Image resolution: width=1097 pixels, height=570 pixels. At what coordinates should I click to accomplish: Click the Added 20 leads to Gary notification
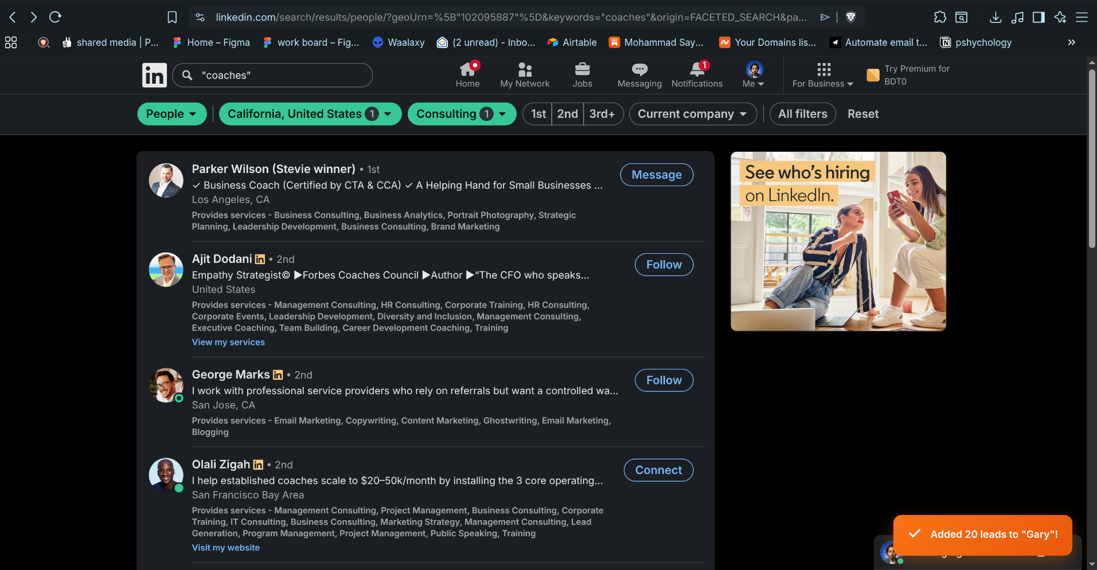click(x=983, y=534)
